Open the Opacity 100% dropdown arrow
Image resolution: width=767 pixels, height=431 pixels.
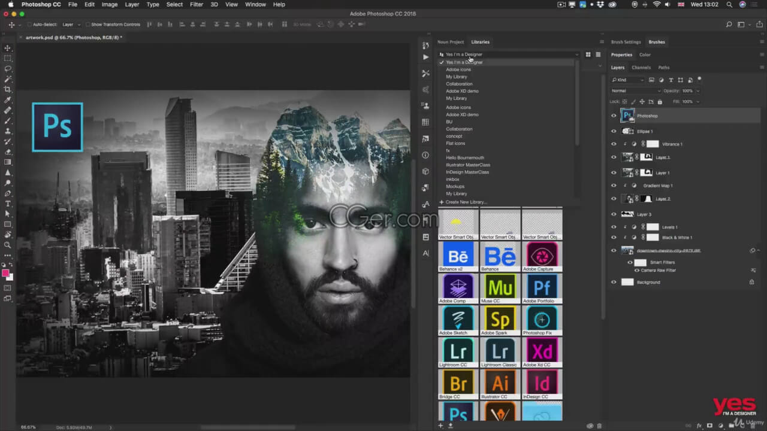pos(697,91)
